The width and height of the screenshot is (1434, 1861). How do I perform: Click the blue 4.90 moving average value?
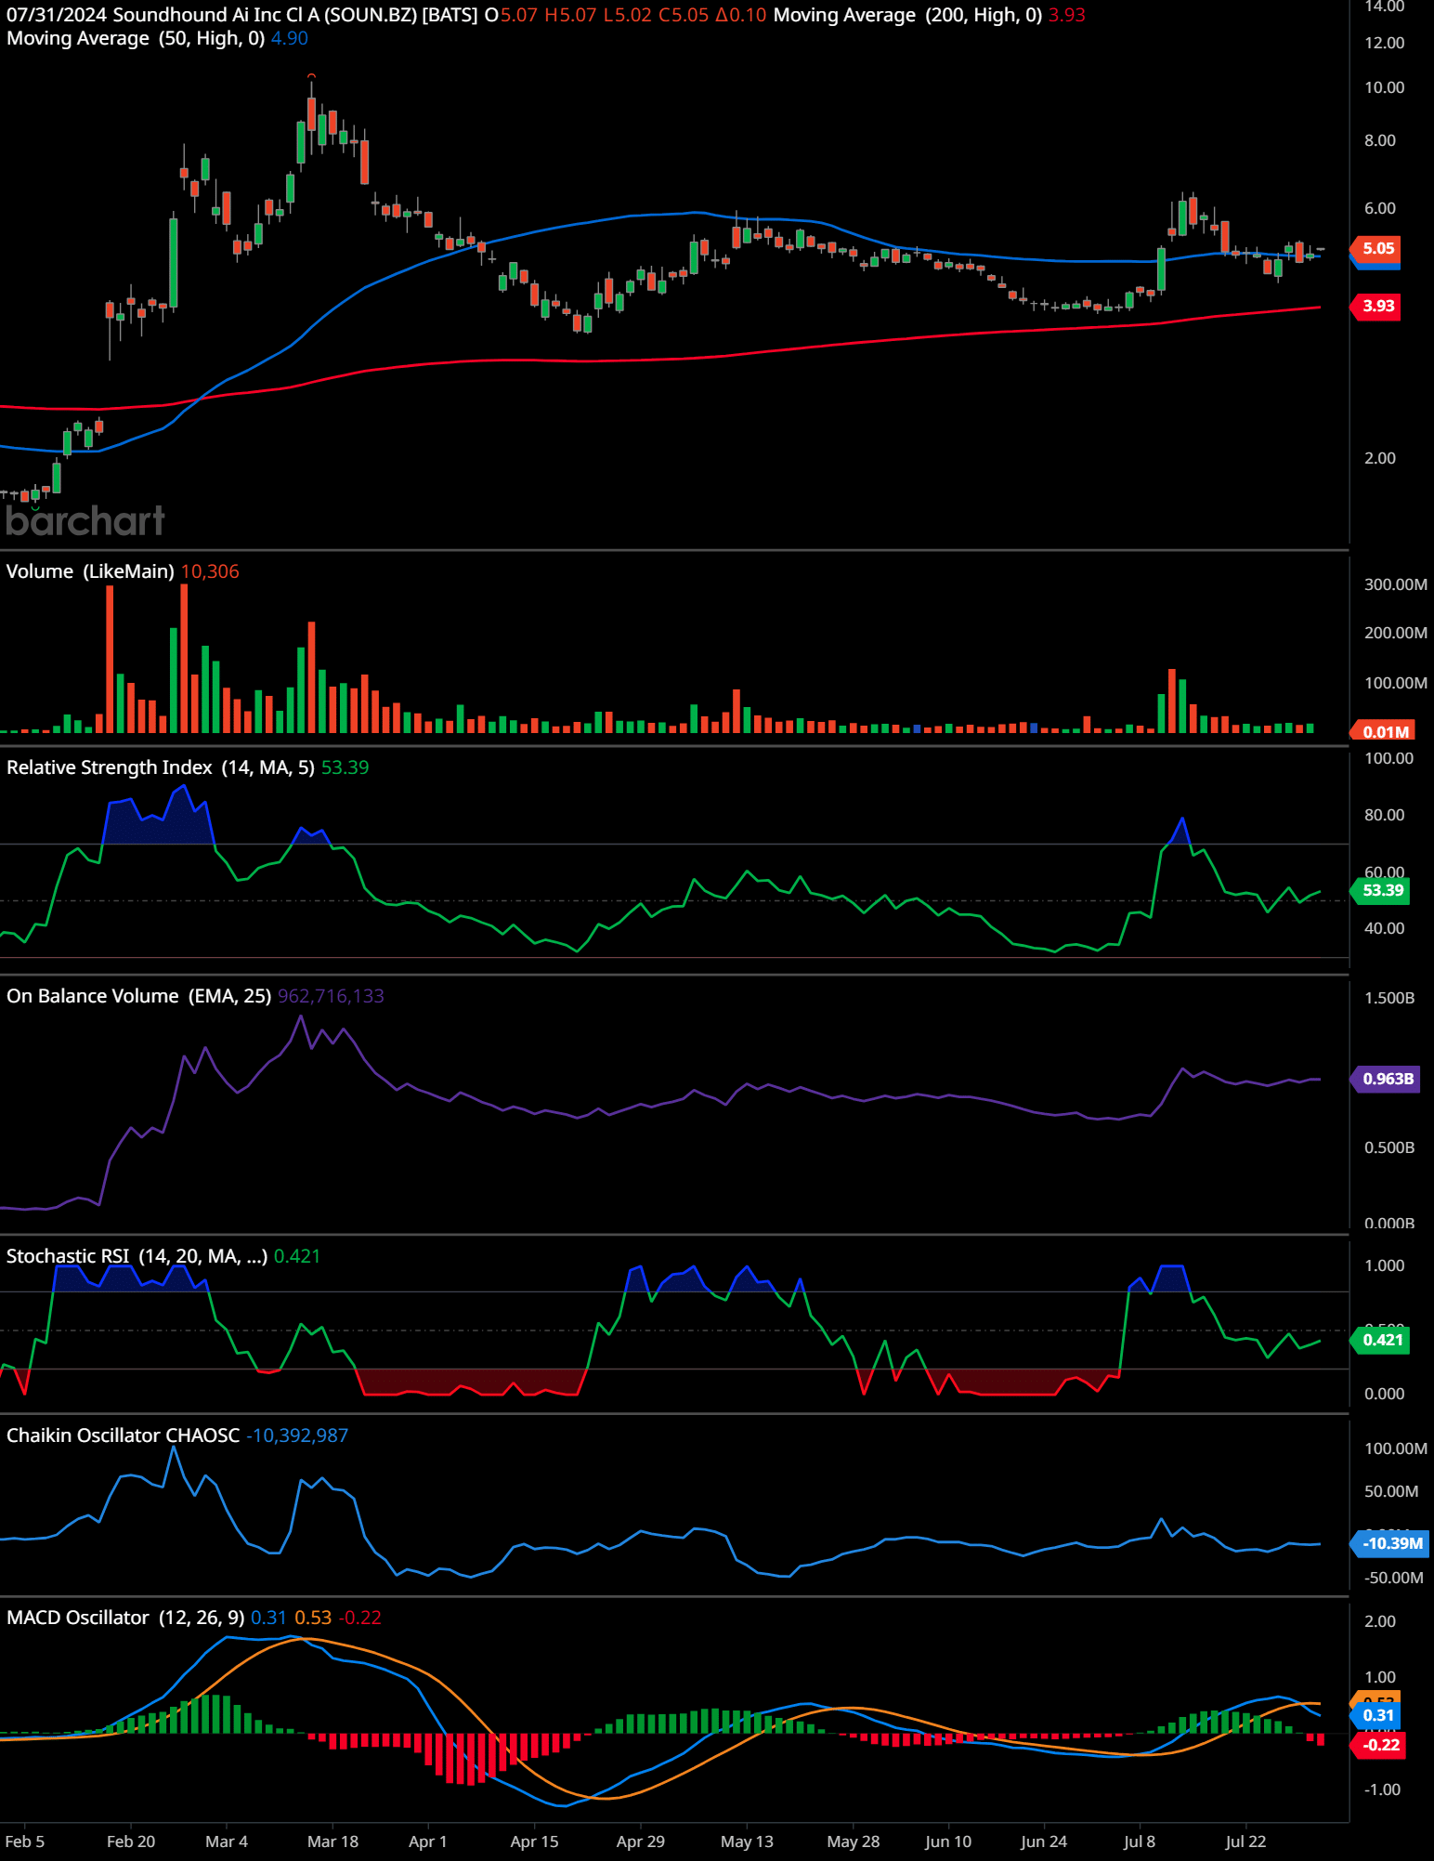(290, 38)
